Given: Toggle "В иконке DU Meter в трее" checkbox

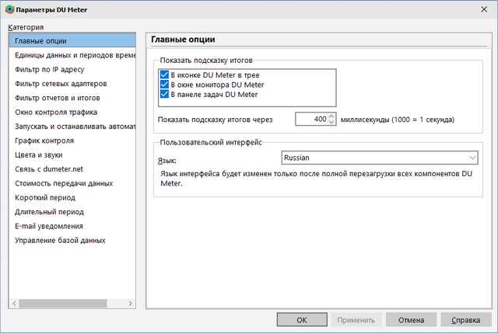Looking at the screenshot, I should coord(164,75).
